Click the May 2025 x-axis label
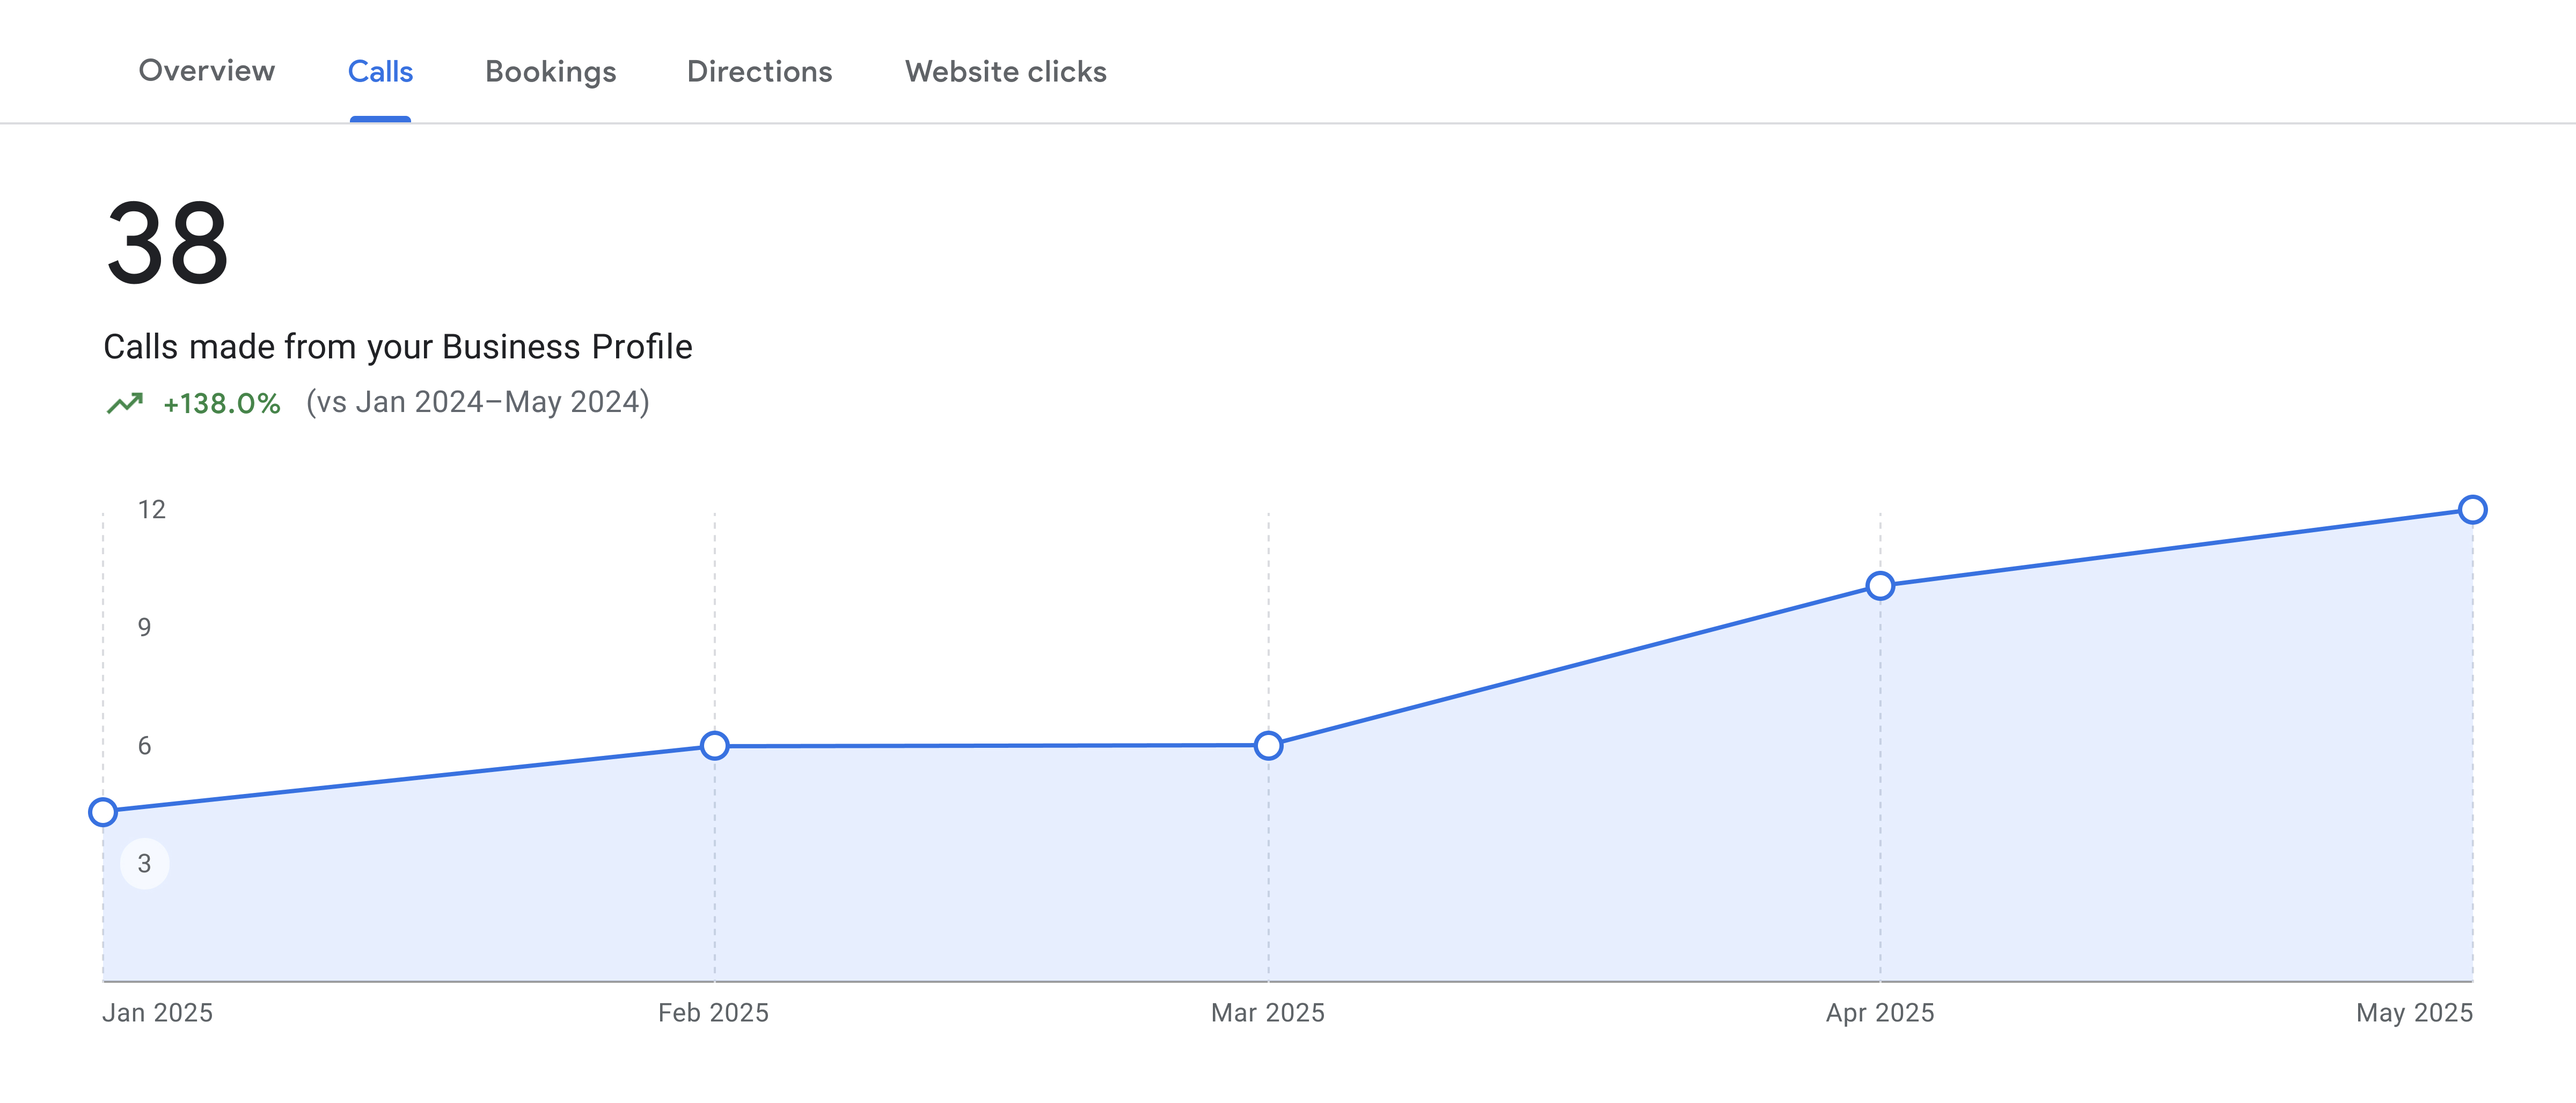The image size is (2576, 1103). pyautogui.click(x=2414, y=1013)
